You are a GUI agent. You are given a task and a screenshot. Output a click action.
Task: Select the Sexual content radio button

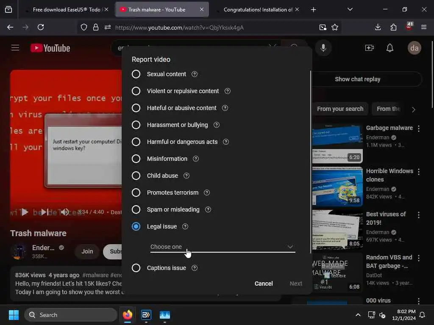pyautogui.click(x=136, y=74)
